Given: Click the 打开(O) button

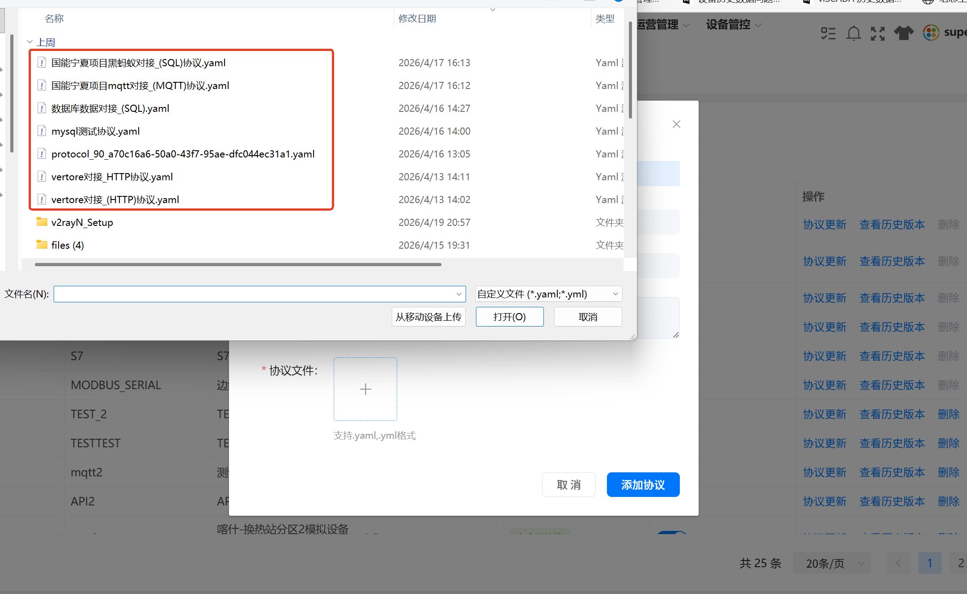Looking at the screenshot, I should (509, 317).
